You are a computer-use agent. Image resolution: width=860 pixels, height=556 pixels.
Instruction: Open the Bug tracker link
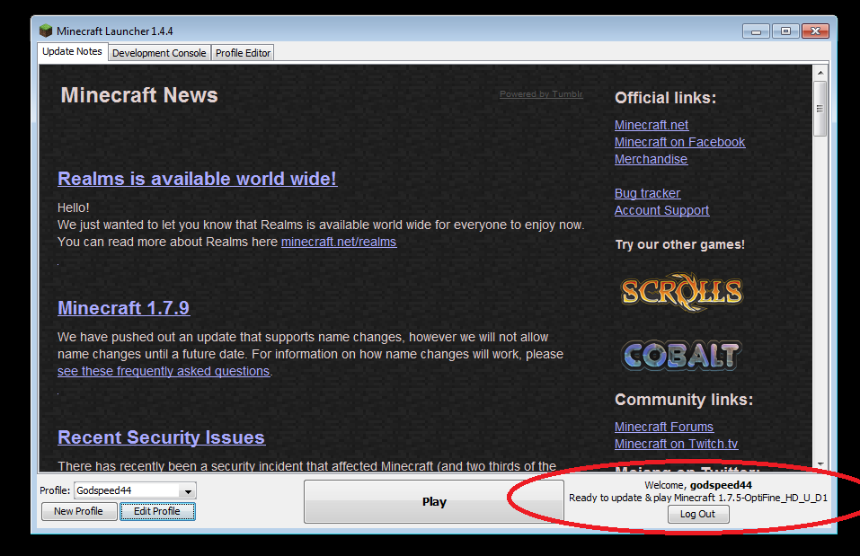point(647,193)
